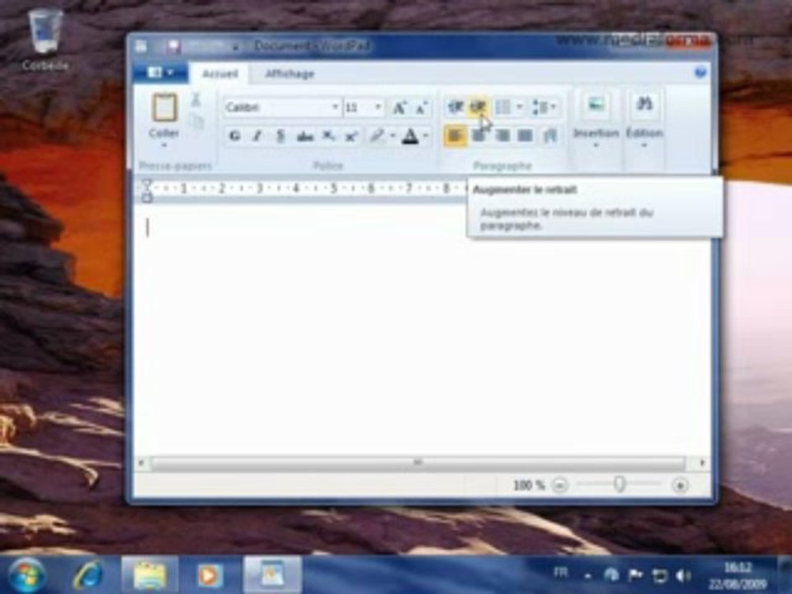Click the Coller paste clipboard icon
This screenshot has width=792, height=594.
pos(165,107)
